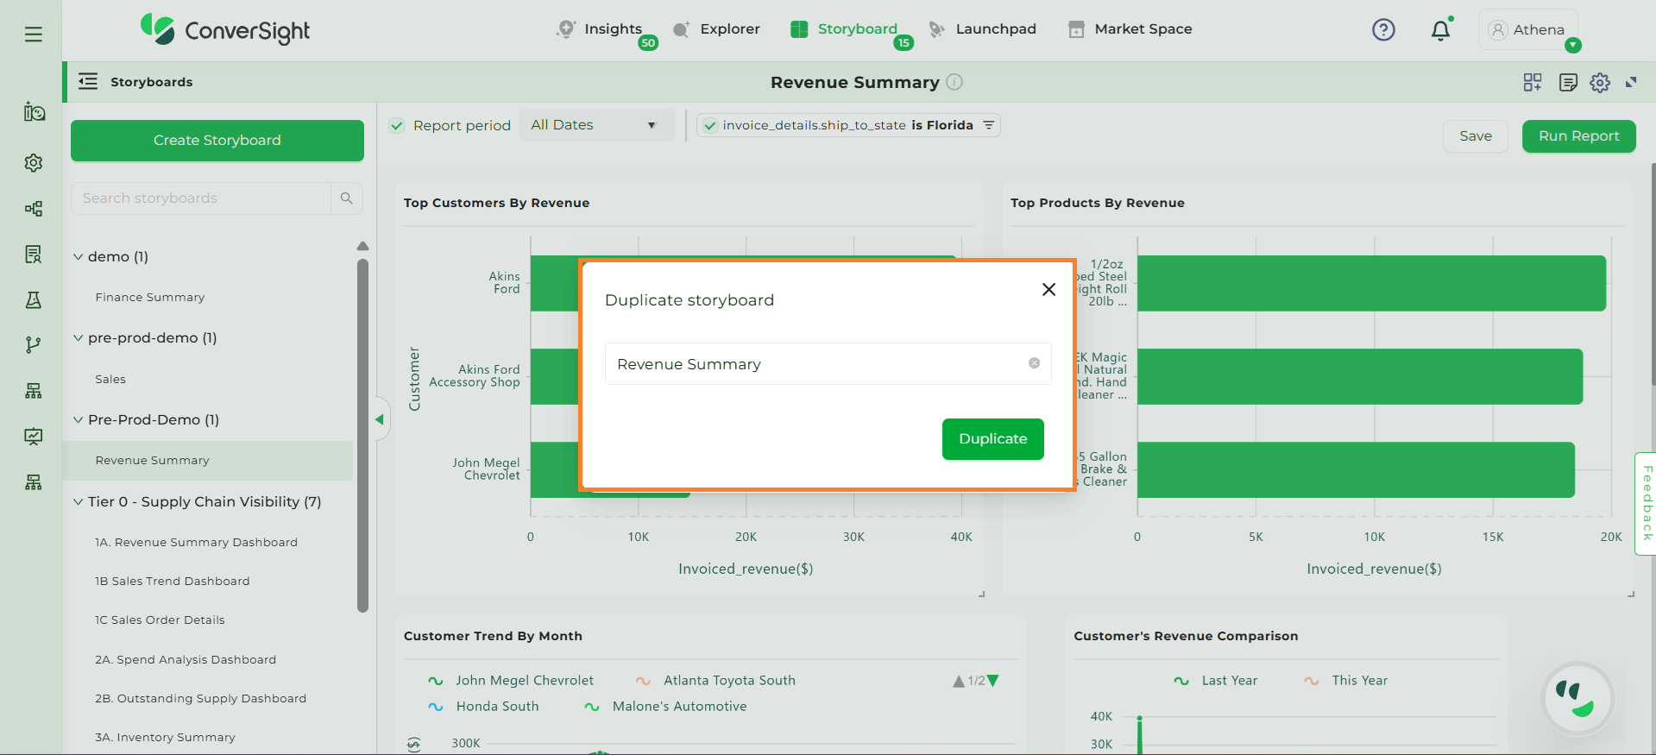Toggle the ship_to_state Florida filter checkbox
Screen dimensions: 1656x755
tap(709, 126)
